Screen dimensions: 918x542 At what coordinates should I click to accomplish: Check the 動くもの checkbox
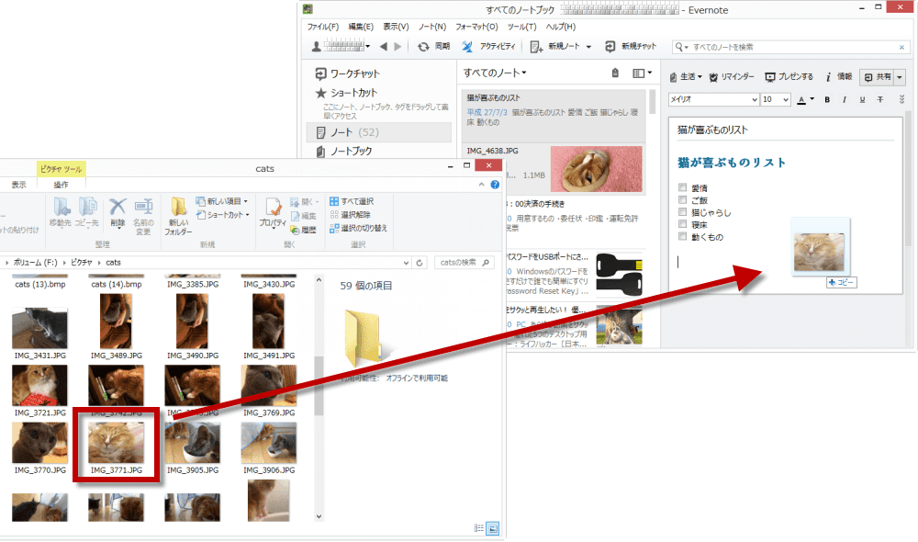[682, 236]
